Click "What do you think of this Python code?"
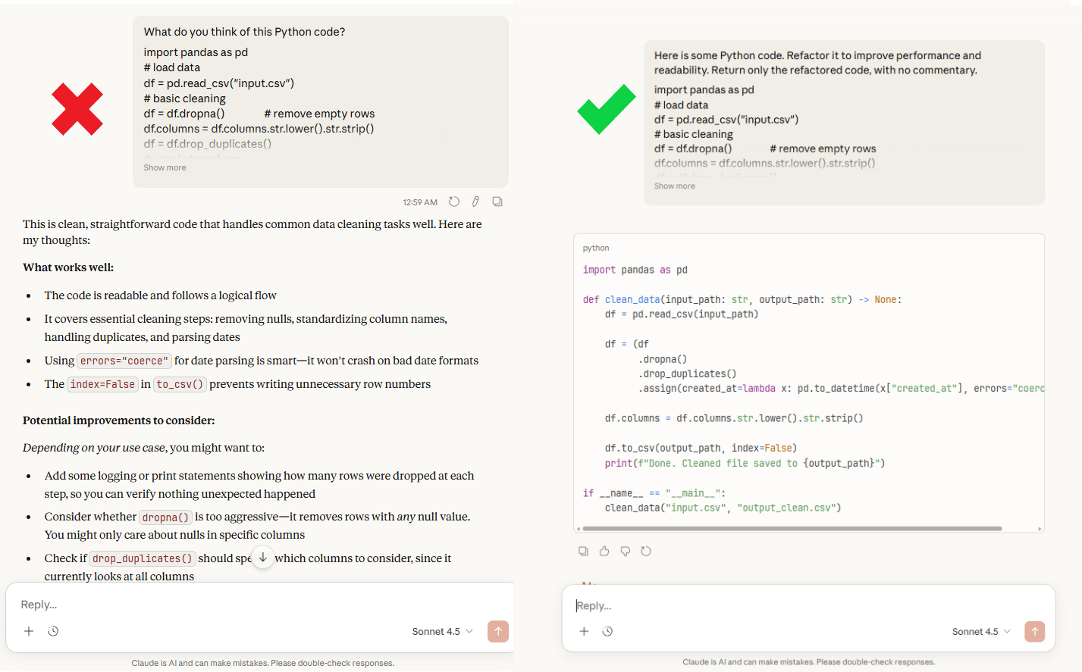The width and height of the screenshot is (1082, 672). pos(244,32)
